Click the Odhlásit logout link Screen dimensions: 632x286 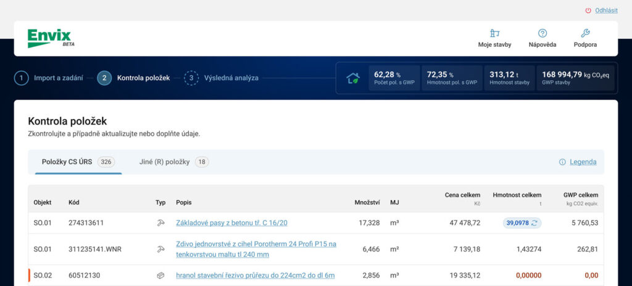pyautogui.click(x=605, y=10)
